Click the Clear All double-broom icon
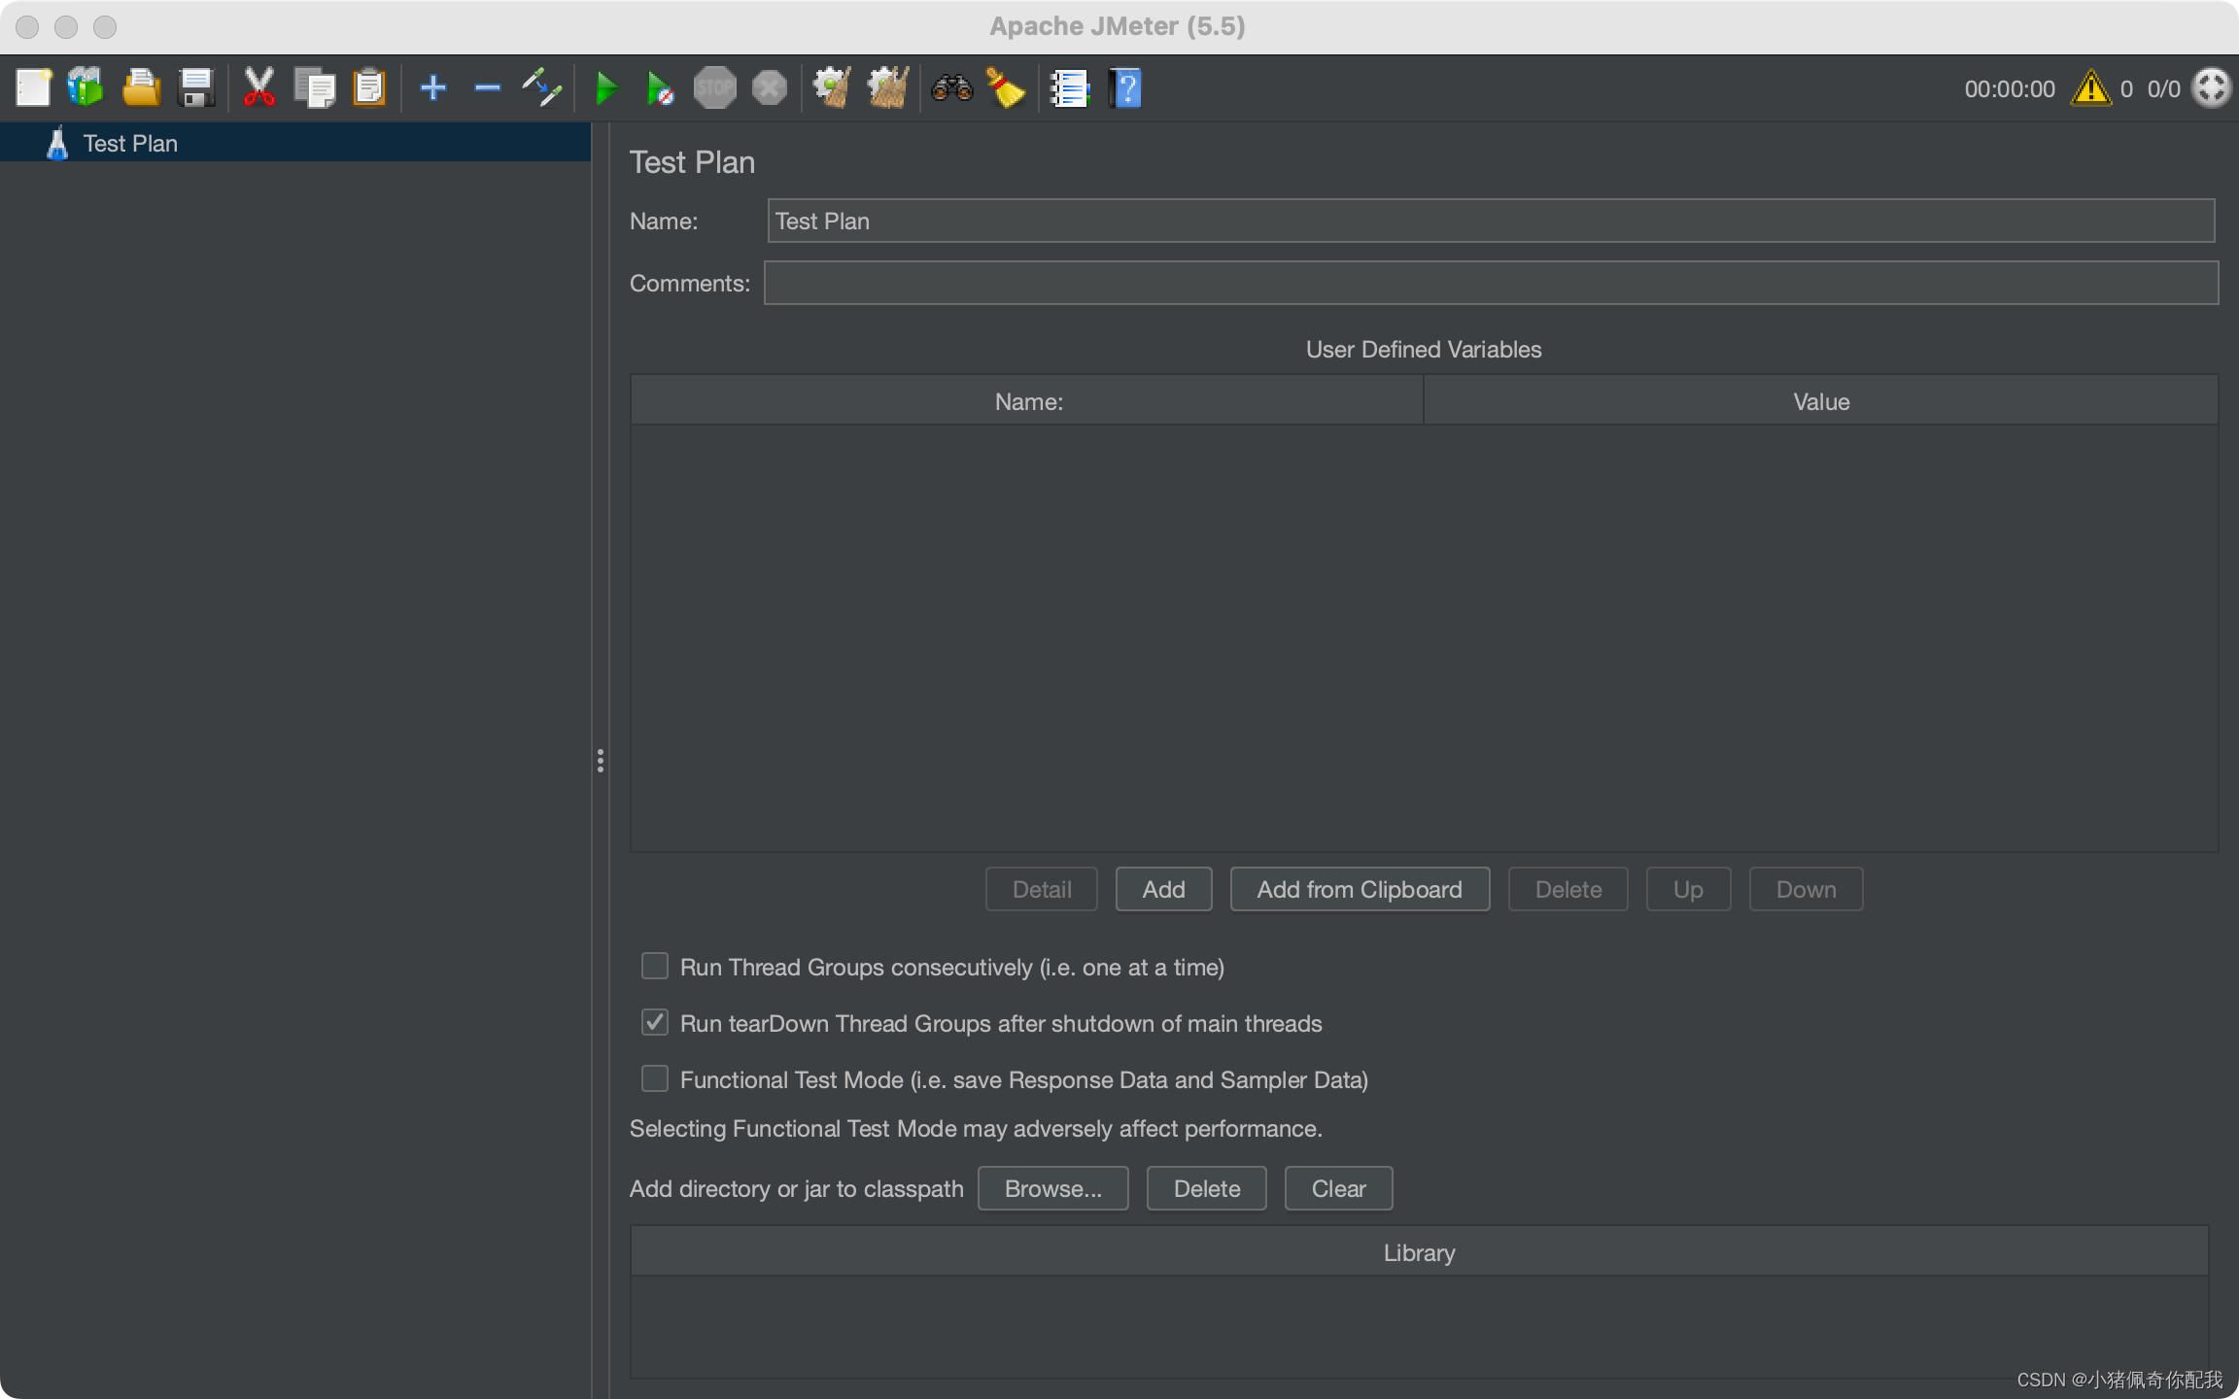2239x1399 pixels. click(x=887, y=88)
